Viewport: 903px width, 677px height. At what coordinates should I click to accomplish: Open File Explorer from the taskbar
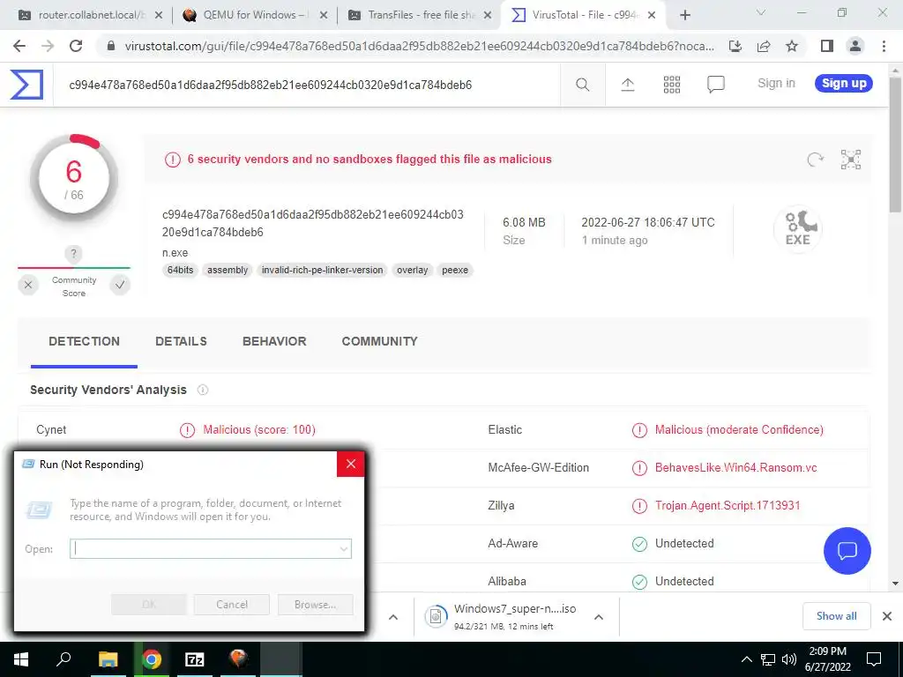[108, 659]
